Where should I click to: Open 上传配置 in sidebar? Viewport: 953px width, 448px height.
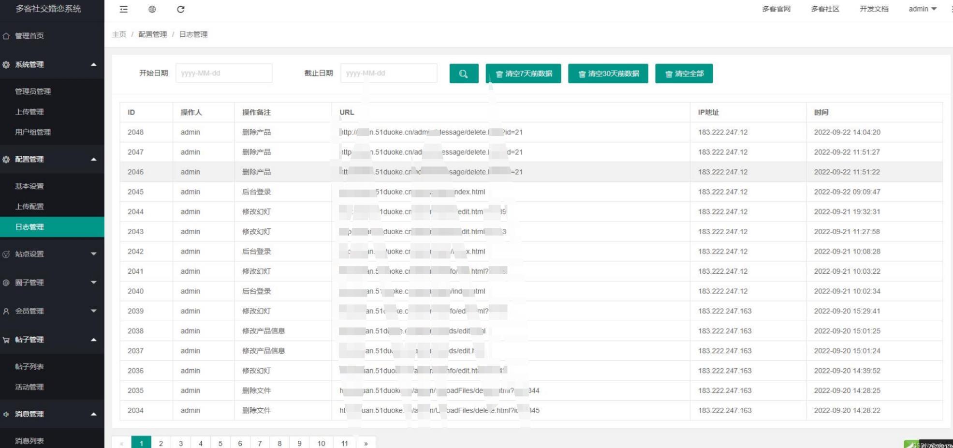pos(29,207)
